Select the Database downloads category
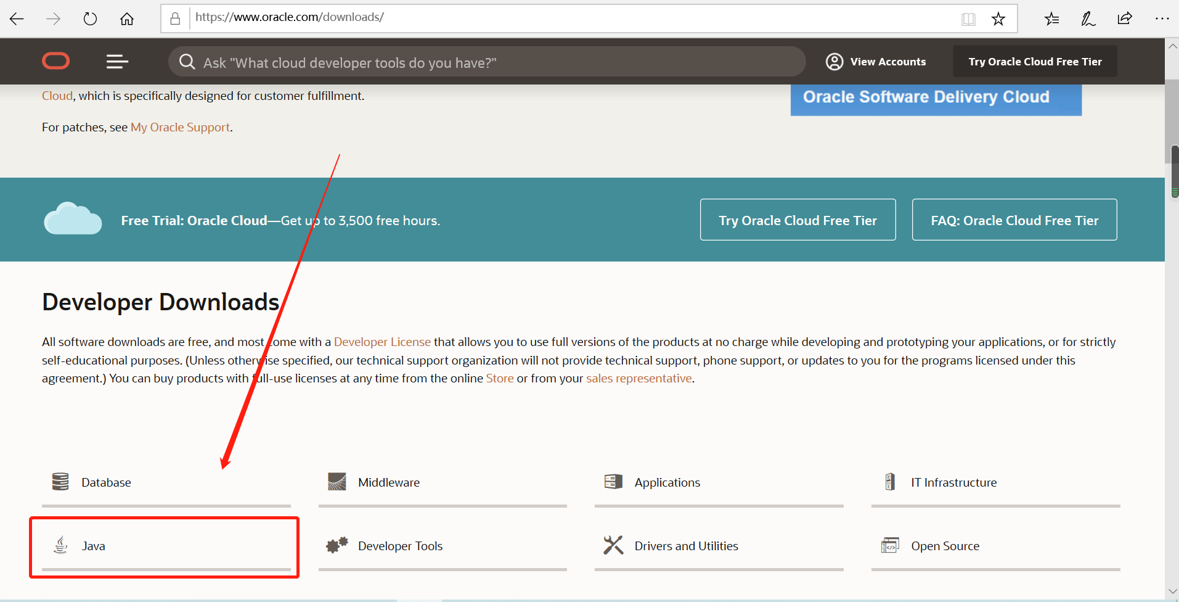This screenshot has height=602, width=1179. click(x=107, y=482)
